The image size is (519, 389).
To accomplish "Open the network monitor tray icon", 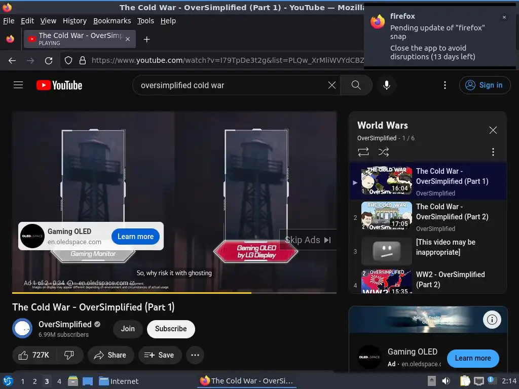I will tap(478, 381).
